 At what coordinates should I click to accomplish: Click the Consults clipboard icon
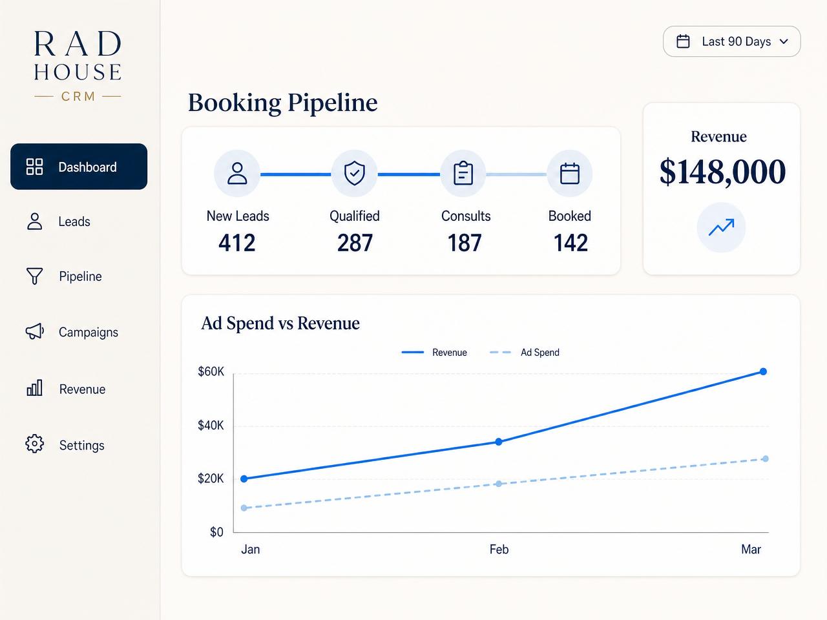point(463,174)
